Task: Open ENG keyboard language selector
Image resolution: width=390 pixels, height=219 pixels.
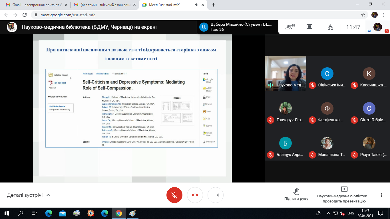Action: 351,213
